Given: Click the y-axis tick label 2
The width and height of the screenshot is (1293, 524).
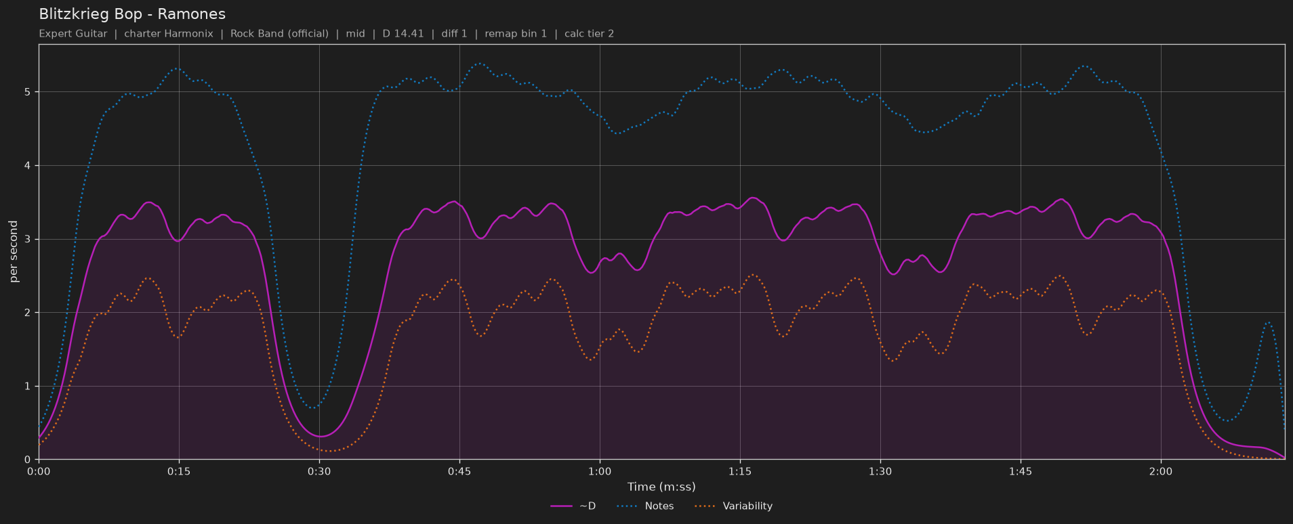Looking at the screenshot, I should 28,313.
